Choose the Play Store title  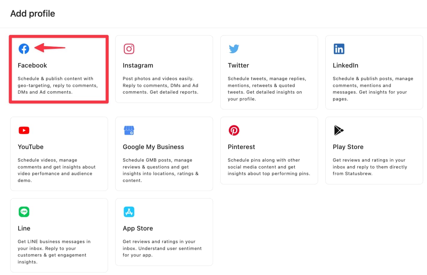pos(348,147)
